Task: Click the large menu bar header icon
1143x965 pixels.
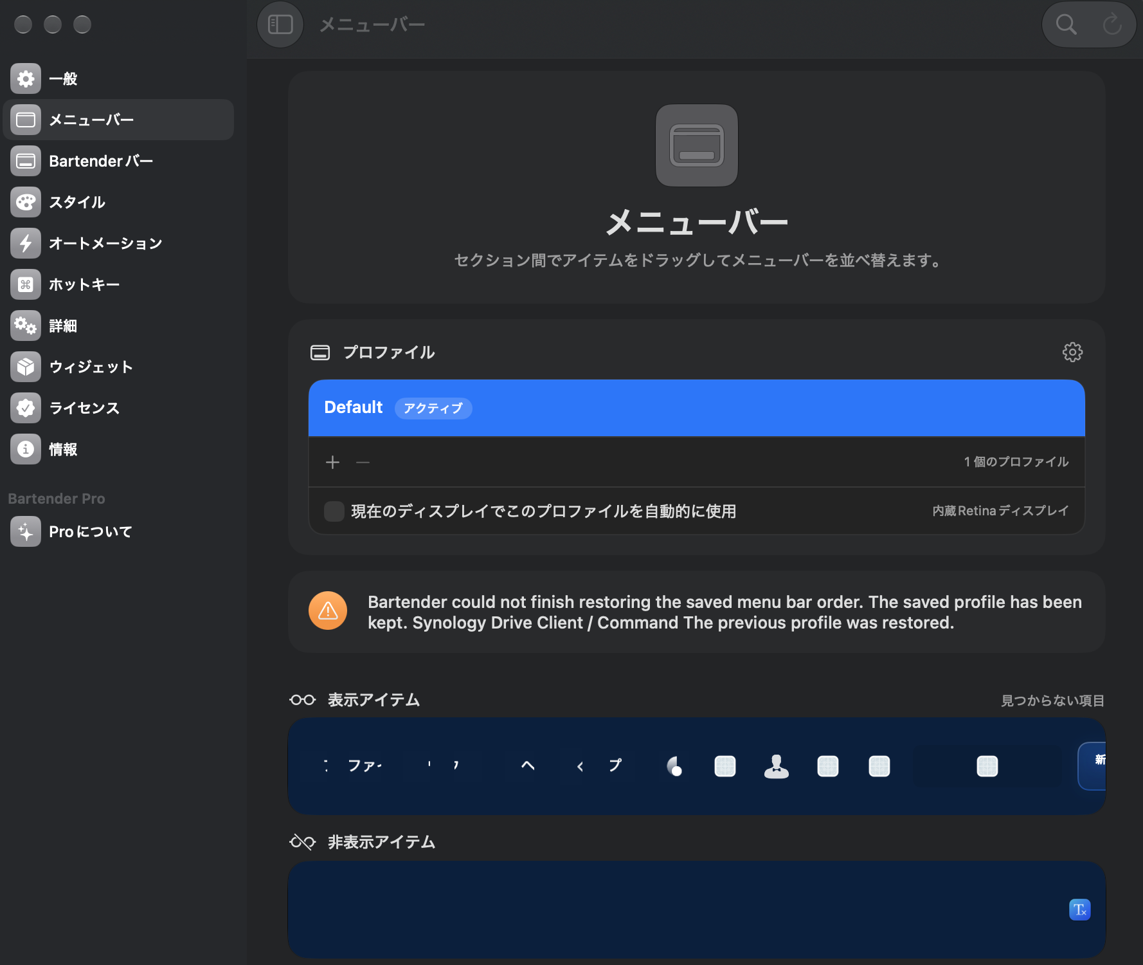Action: click(697, 145)
